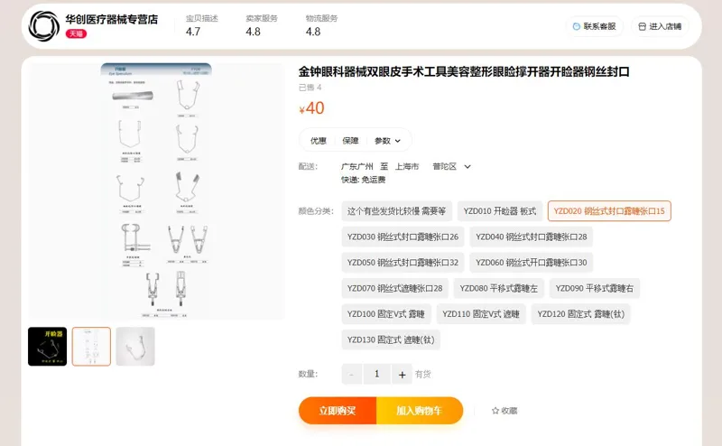722x446 pixels.
Task: Select variant YZD020 钢丝式封口露睫张口15
Action: point(609,211)
